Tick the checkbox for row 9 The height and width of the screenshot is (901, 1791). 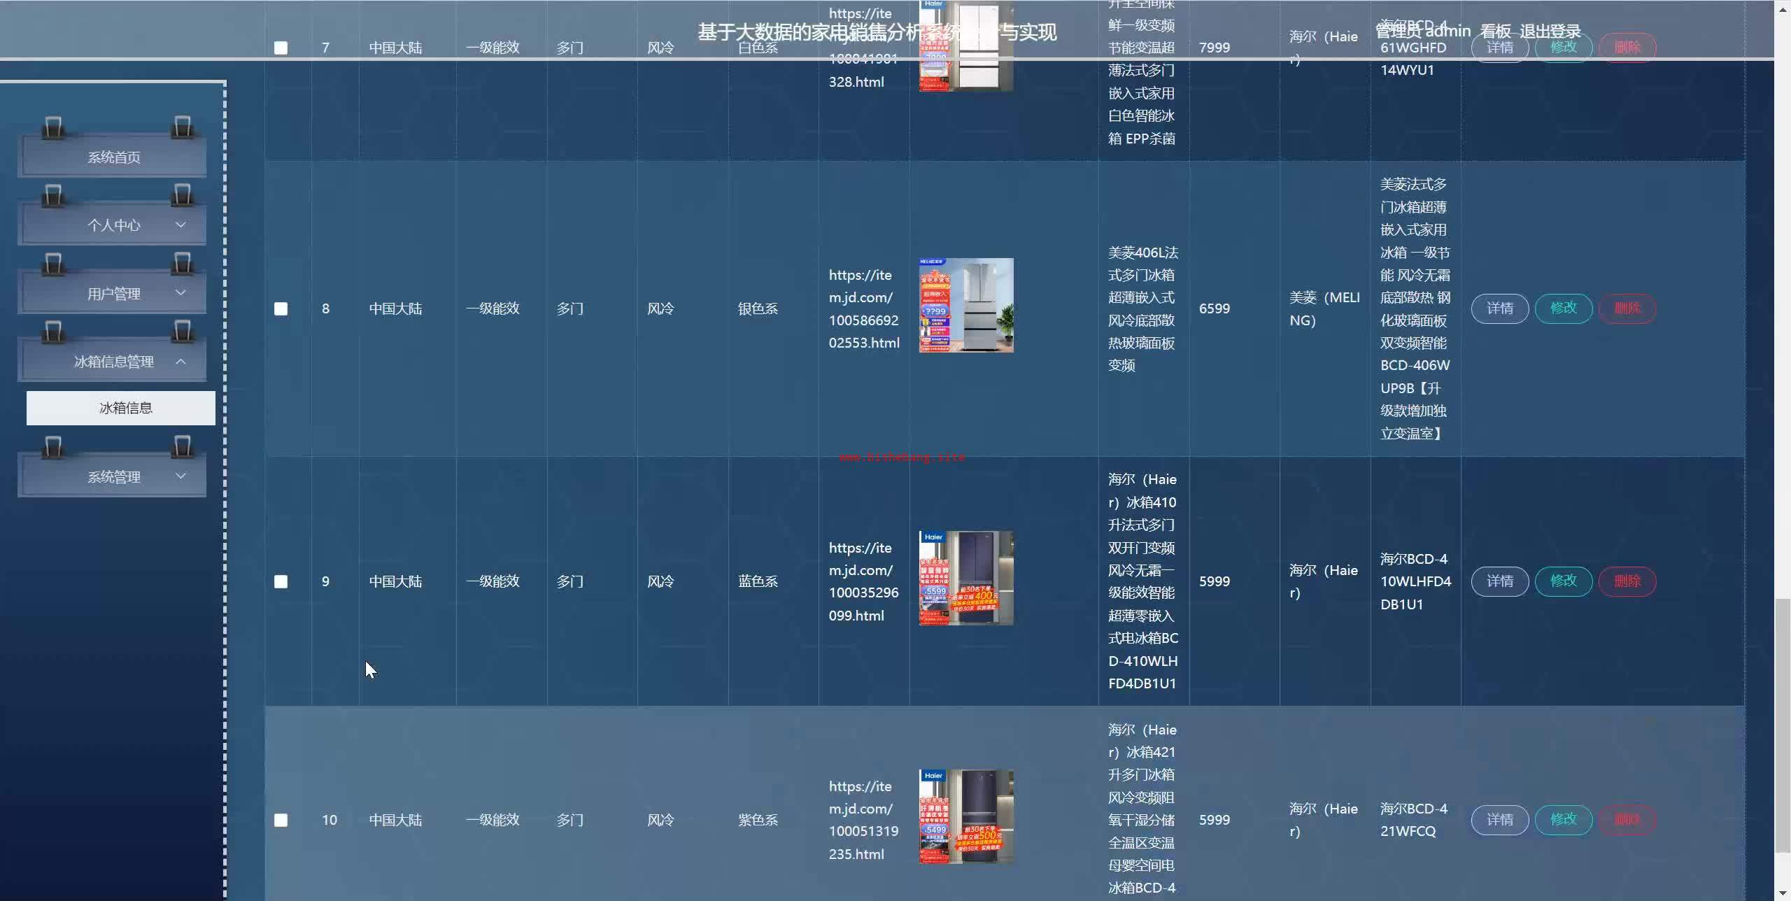coord(281,581)
